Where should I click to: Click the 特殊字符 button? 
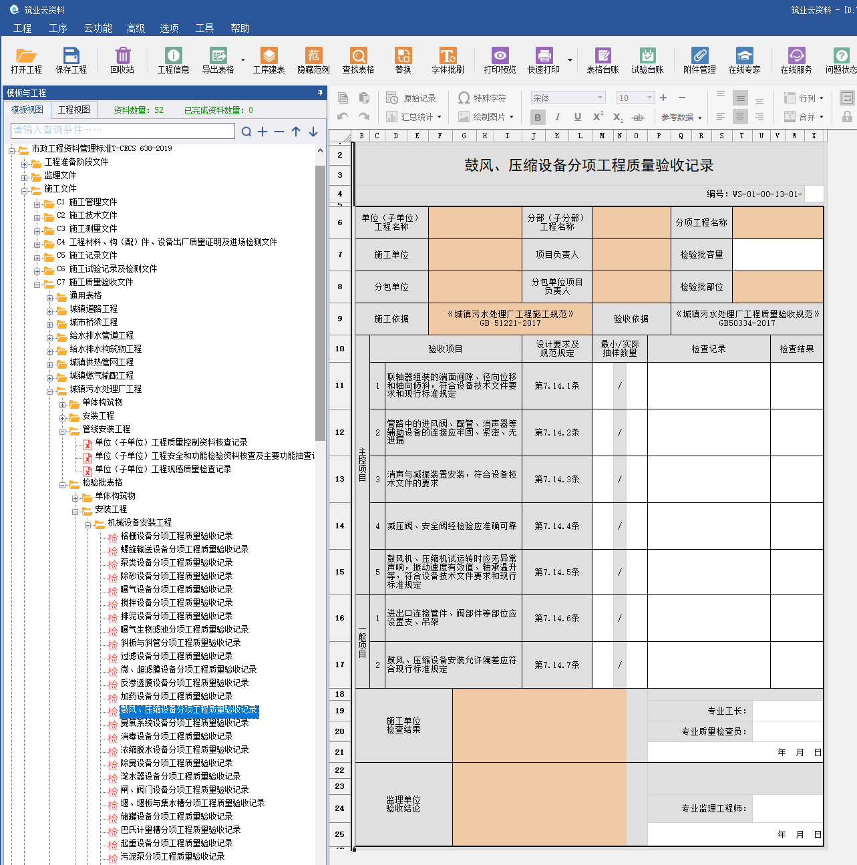[482, 98]
